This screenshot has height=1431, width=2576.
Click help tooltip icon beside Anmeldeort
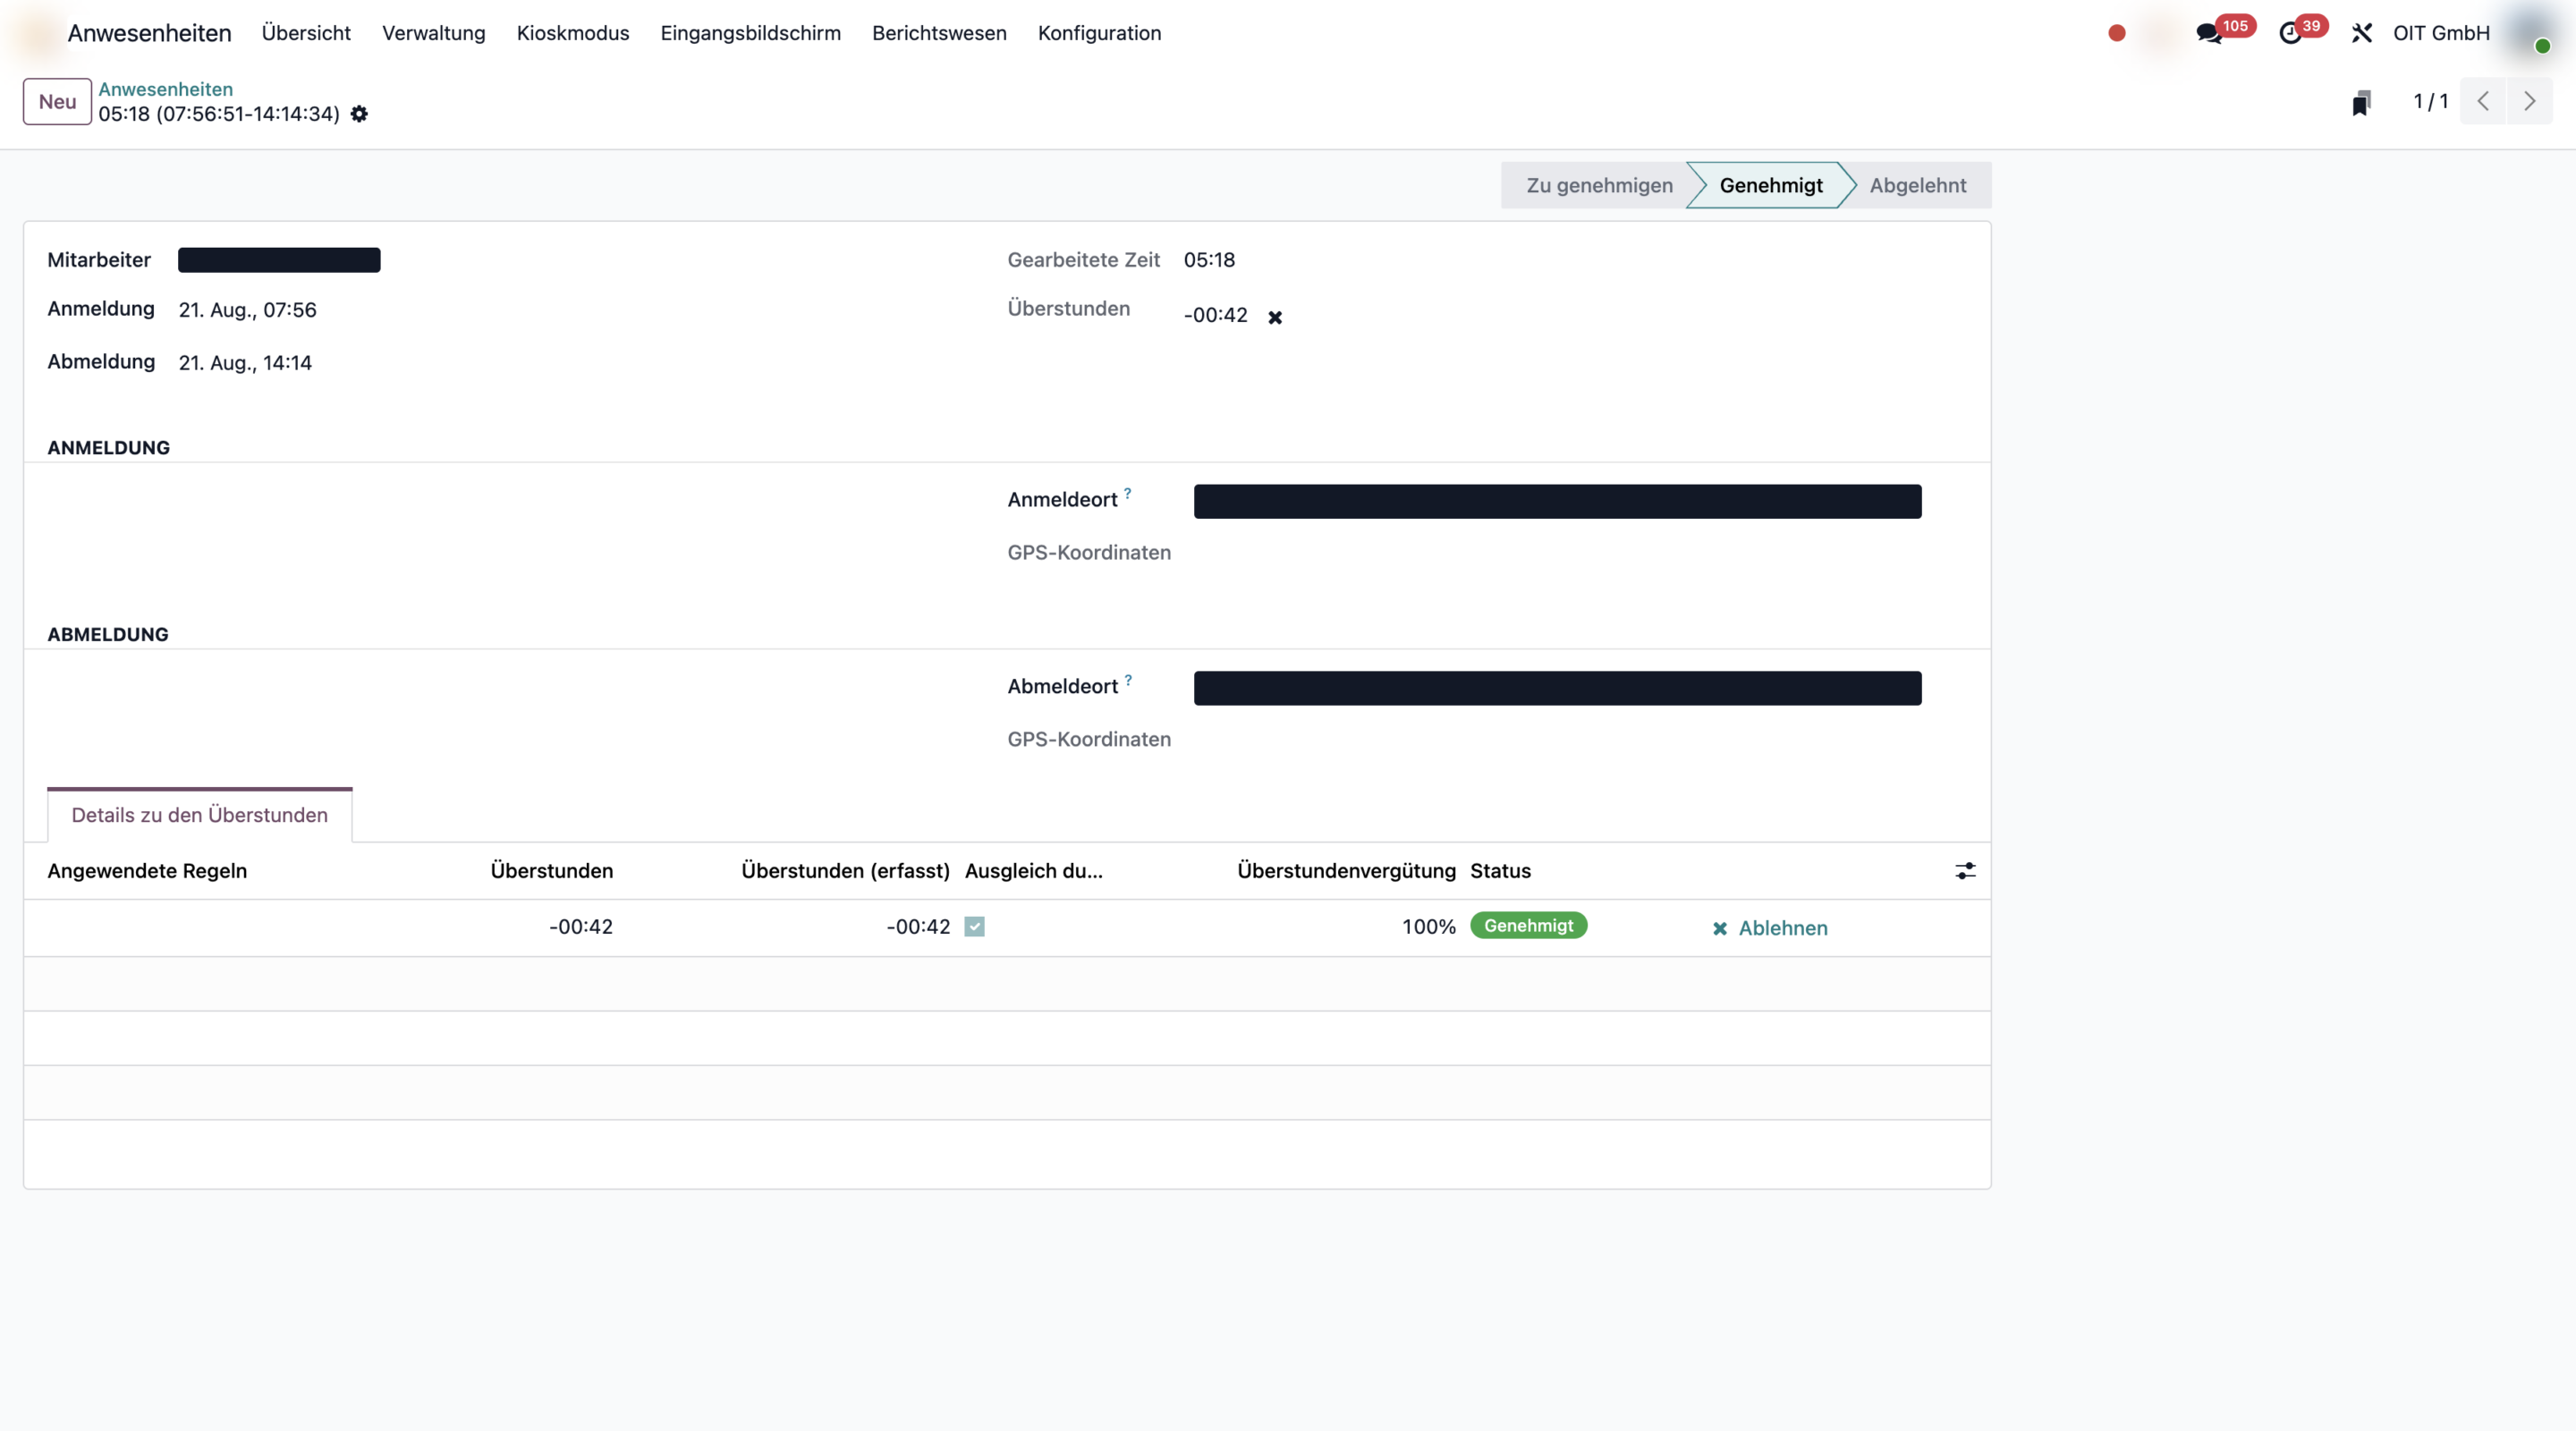pos(1127,493)
